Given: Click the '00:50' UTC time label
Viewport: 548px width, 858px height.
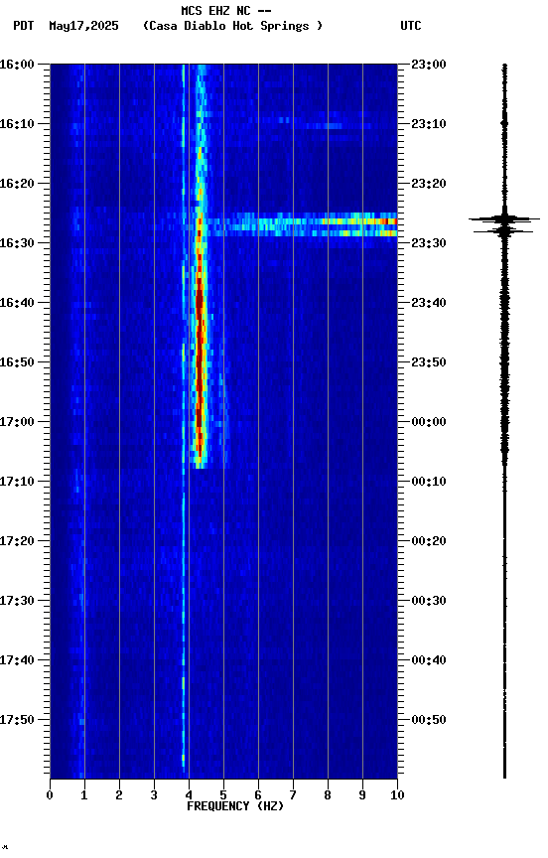Looking at the screenshot, I should [x=429, y=720].
